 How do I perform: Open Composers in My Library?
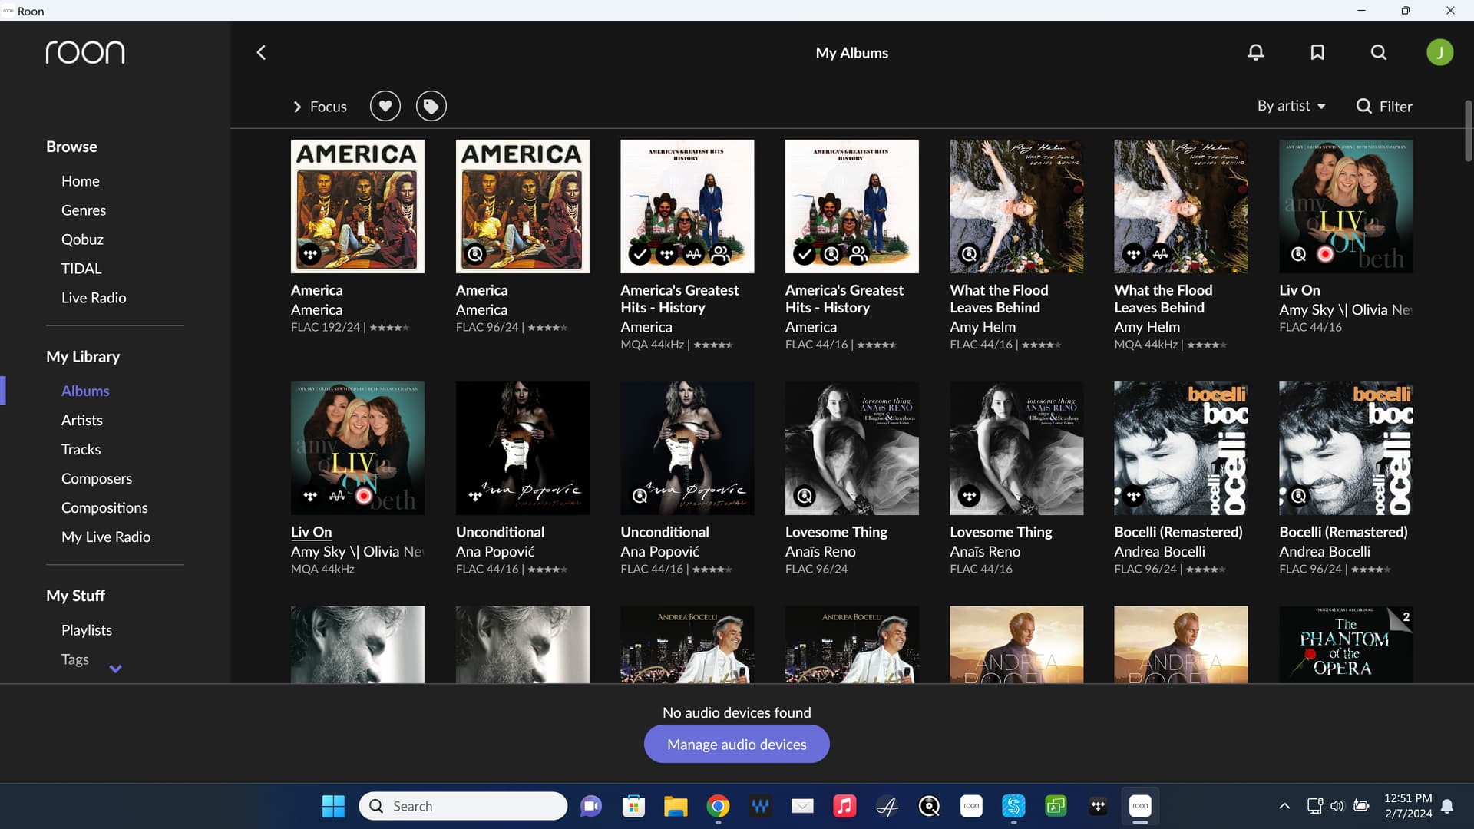tap(97, 478)
